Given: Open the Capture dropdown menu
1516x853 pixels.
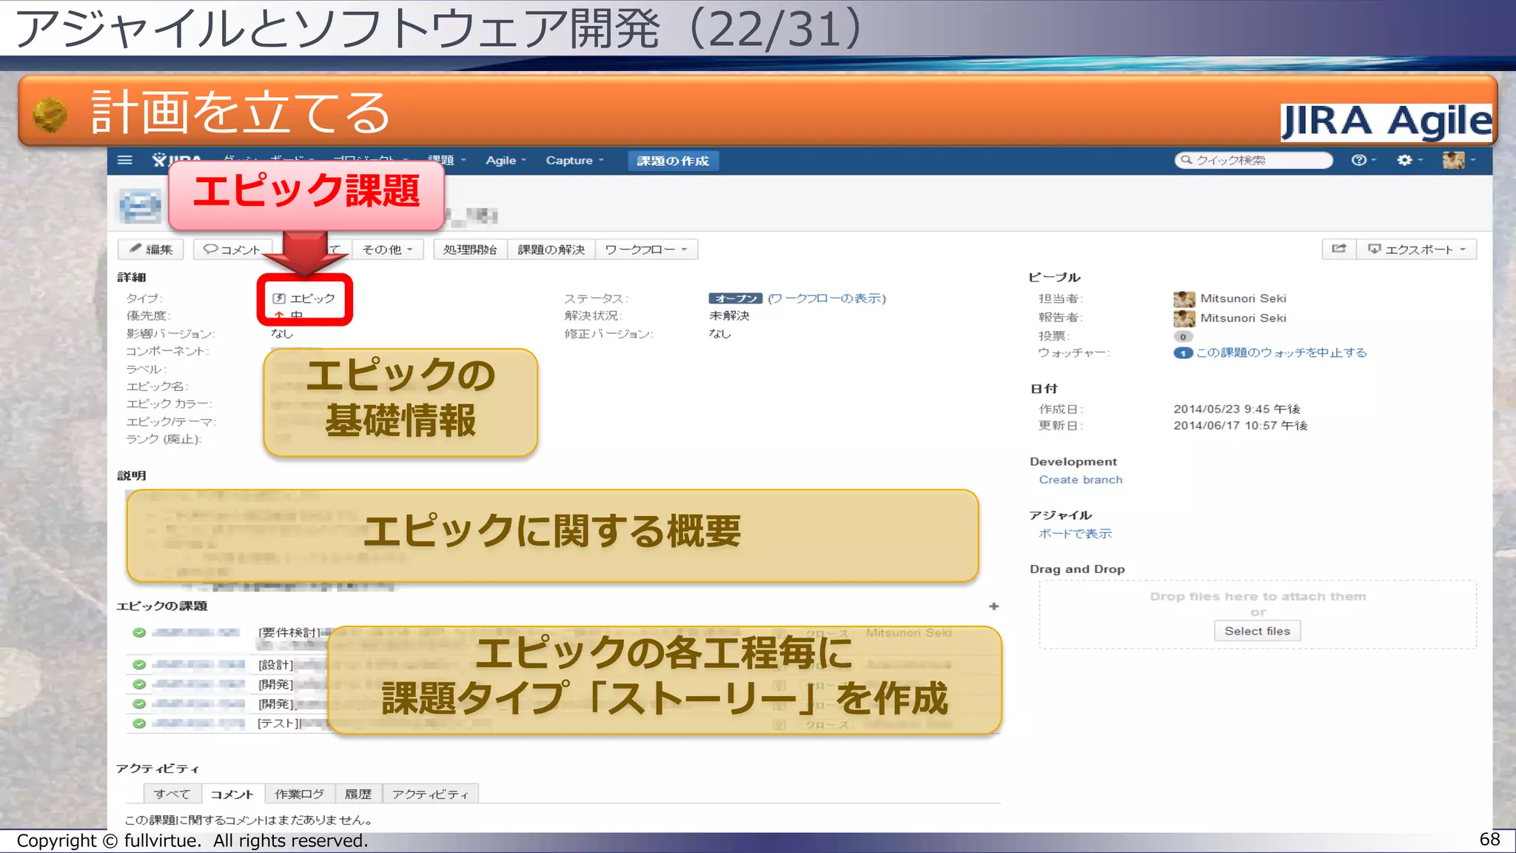Looking at the screenshot, I should tap(575, 161).
